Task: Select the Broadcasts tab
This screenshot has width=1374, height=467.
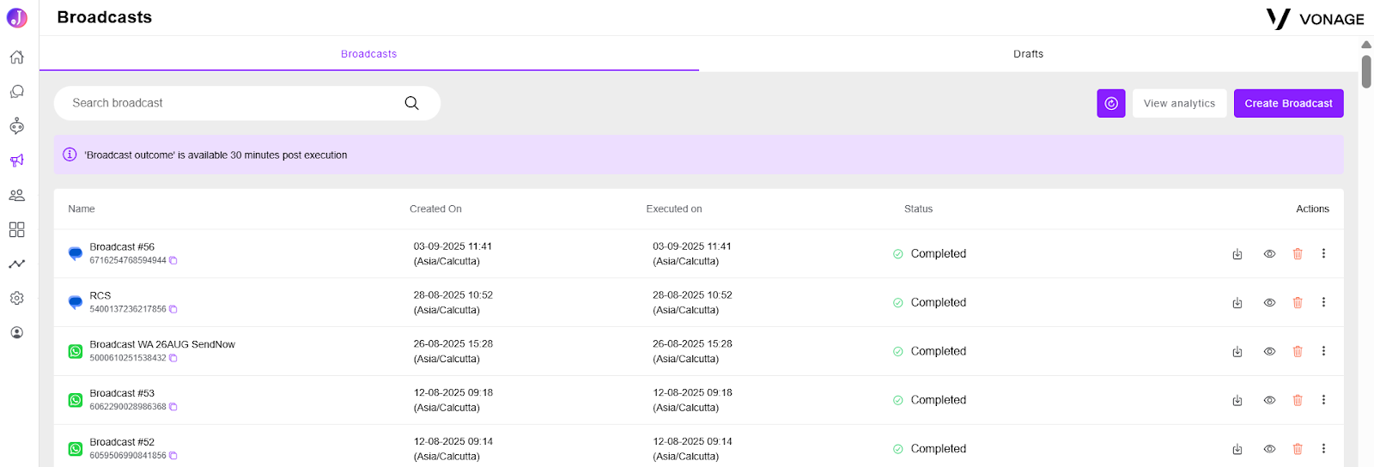Action: coord(369,54)
